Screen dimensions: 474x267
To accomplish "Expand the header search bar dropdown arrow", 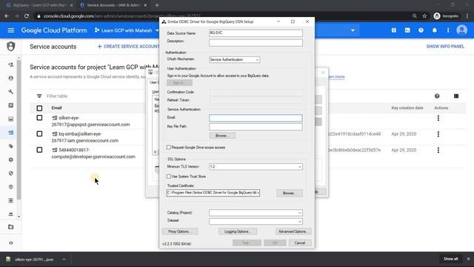I will [x=353, y=30].
